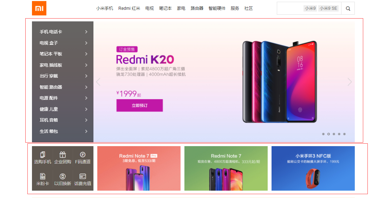Open 米粉卡 SIM card icon
This screenshot has width=385, height=198.
43,176
